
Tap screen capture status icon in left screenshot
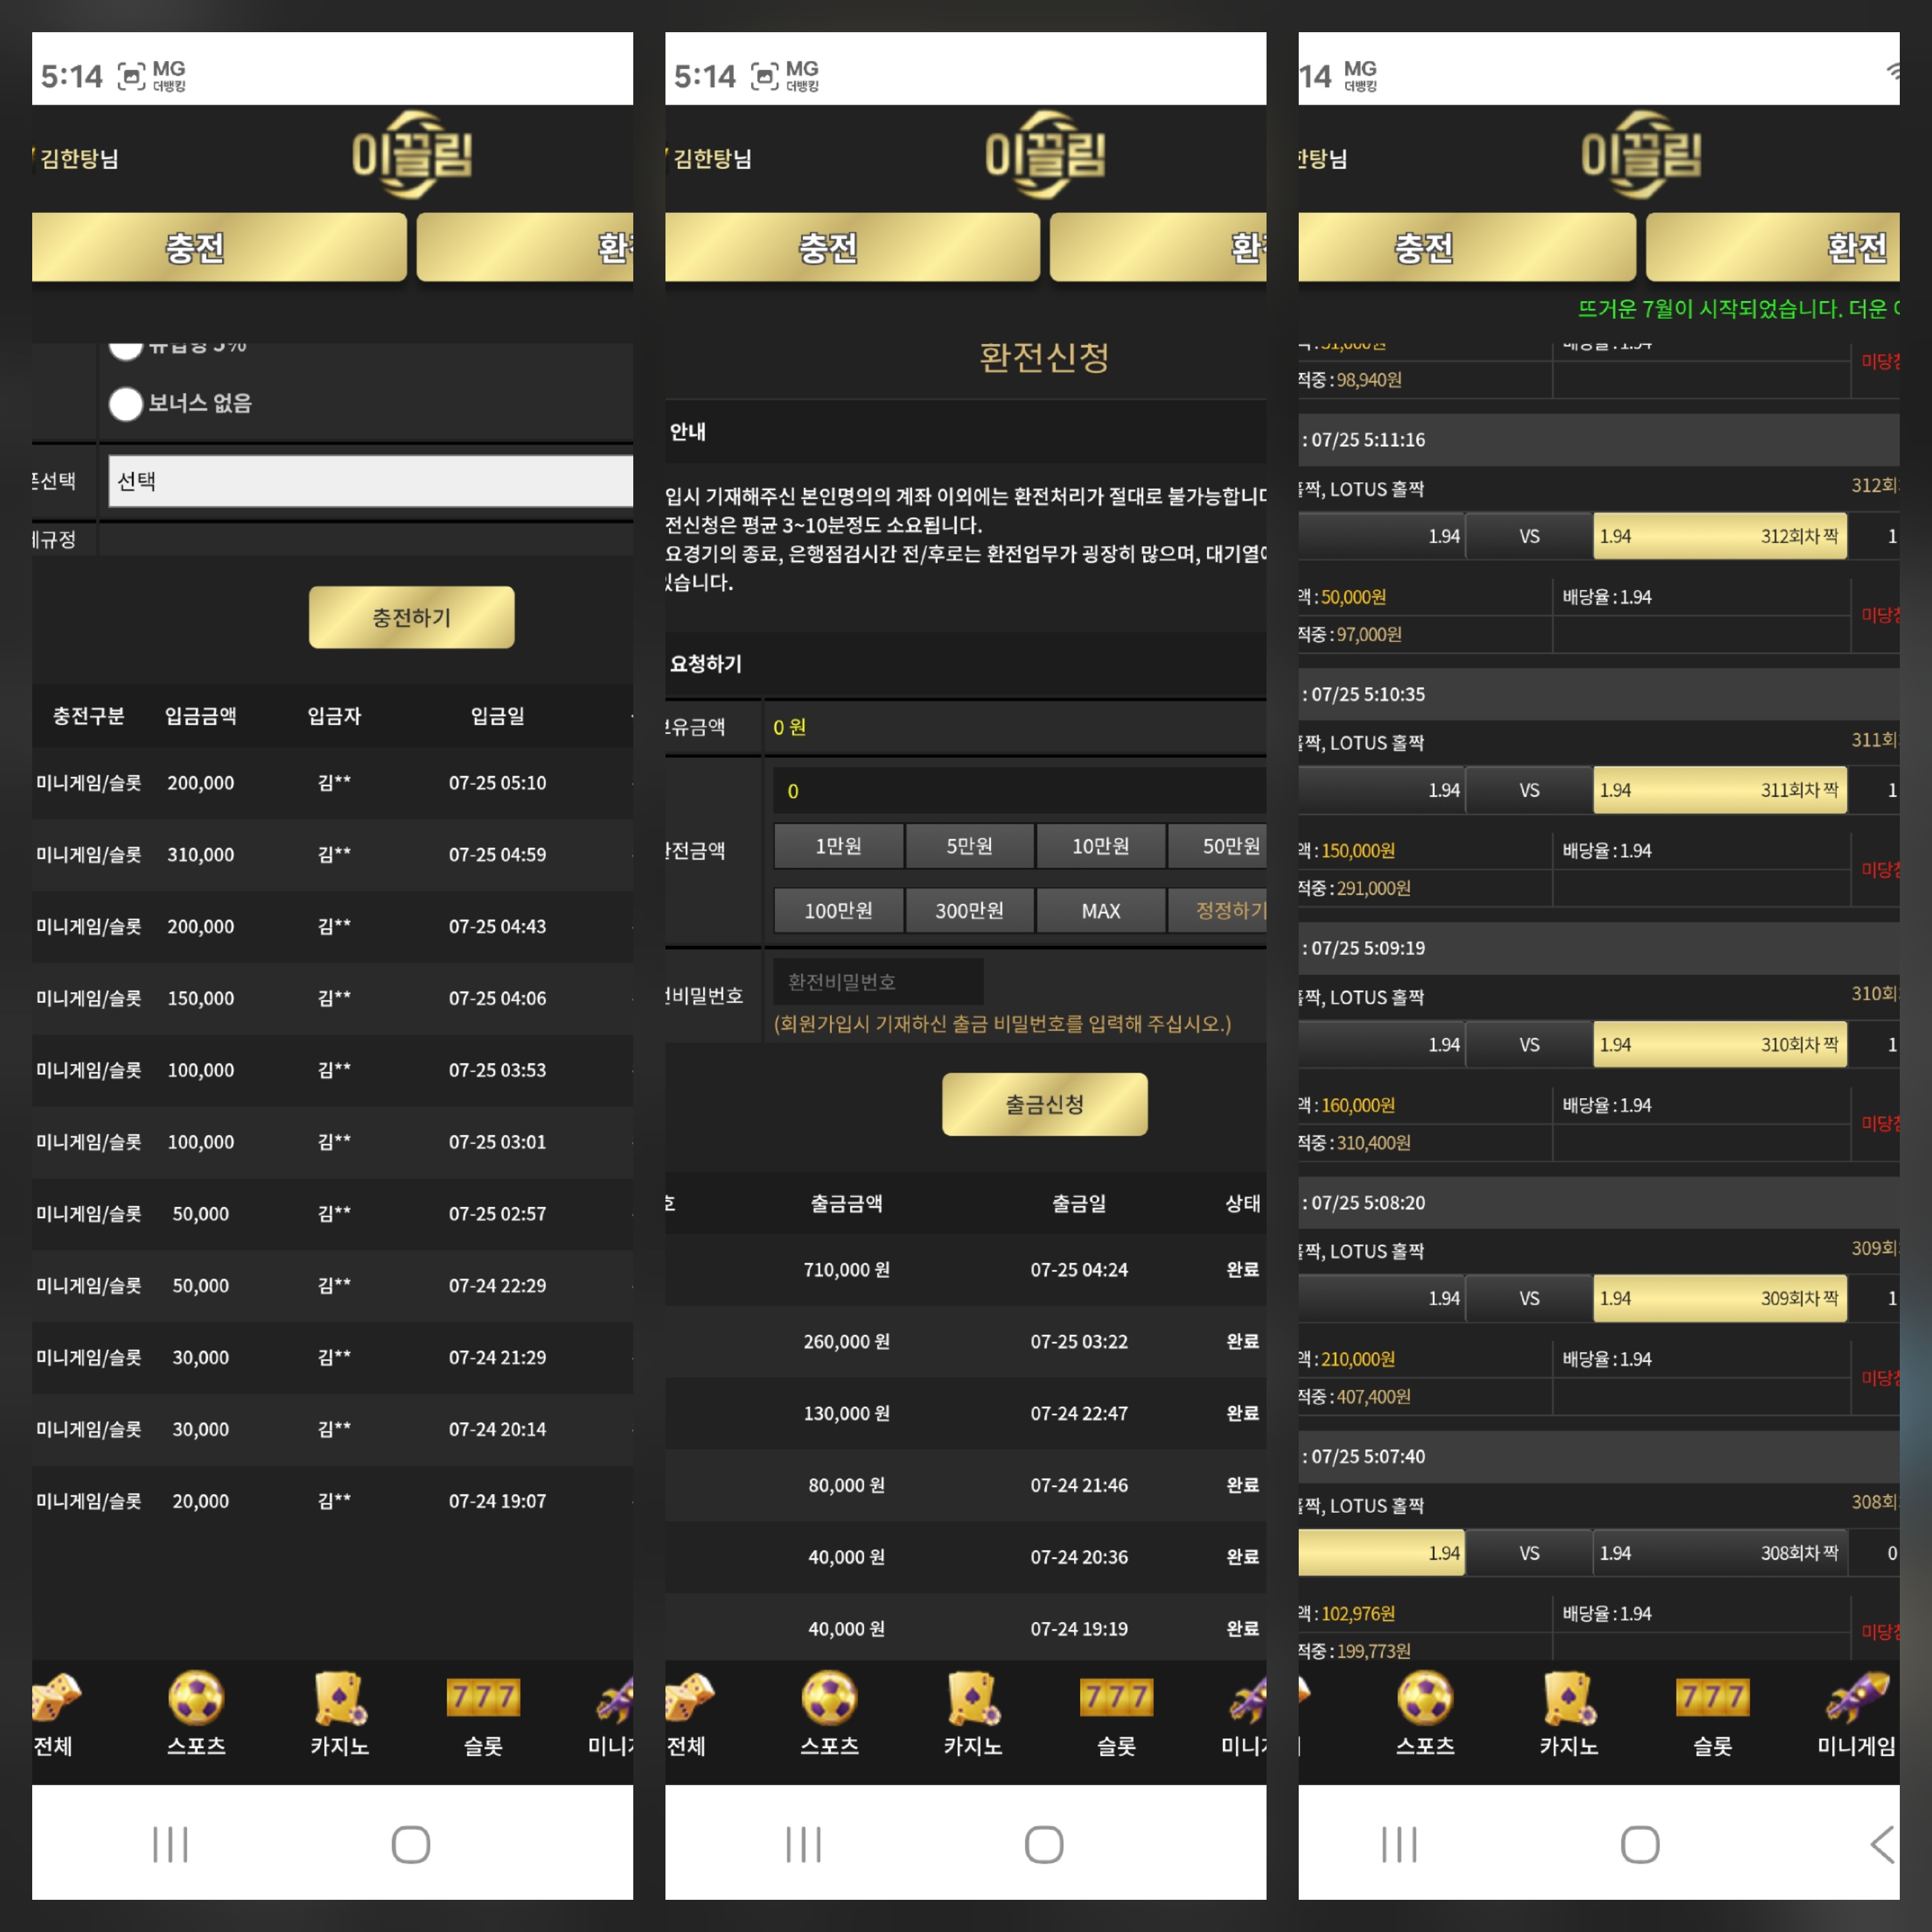(131, 76)
